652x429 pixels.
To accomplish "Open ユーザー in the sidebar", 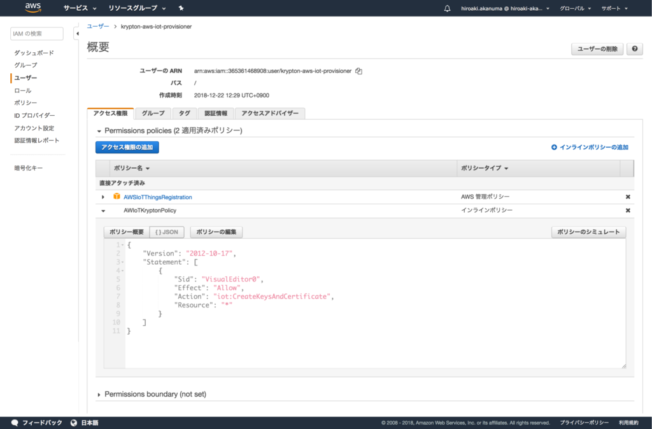I will [x=25, y=78].
